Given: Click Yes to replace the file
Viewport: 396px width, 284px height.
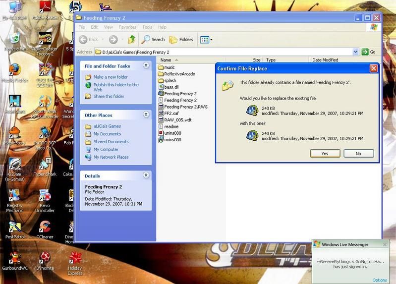Looking at the screenshot, I should pyautogui.click(x=325, y=154).
